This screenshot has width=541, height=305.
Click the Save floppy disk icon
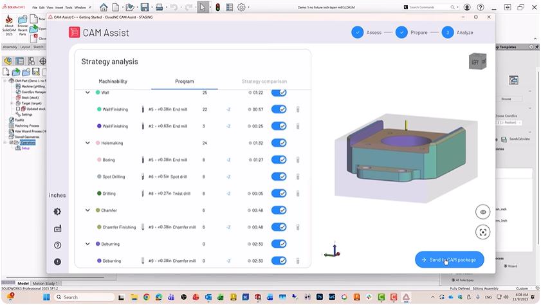[x=145, y=7]
